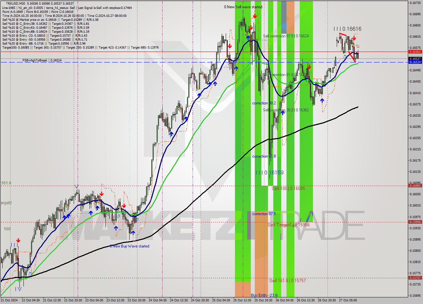Click the green '100' label at the left edge
This screenshot has width=423, height=304.
[7, 229]
